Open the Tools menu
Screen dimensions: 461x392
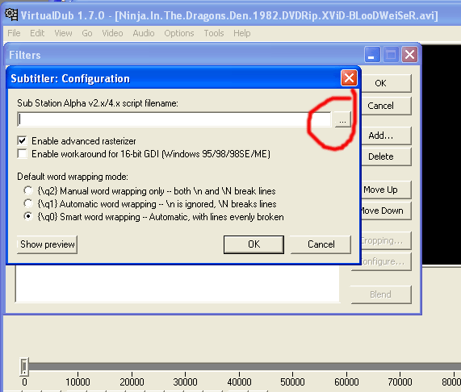click(214, 33)
